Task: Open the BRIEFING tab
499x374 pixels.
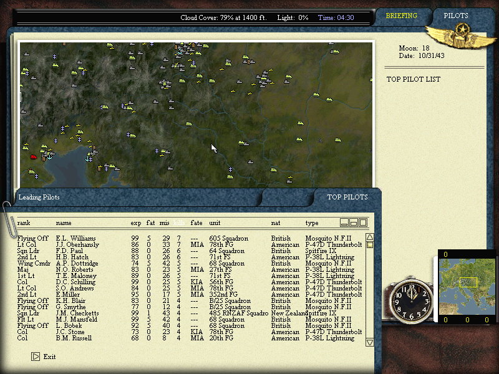Action: 402,16
